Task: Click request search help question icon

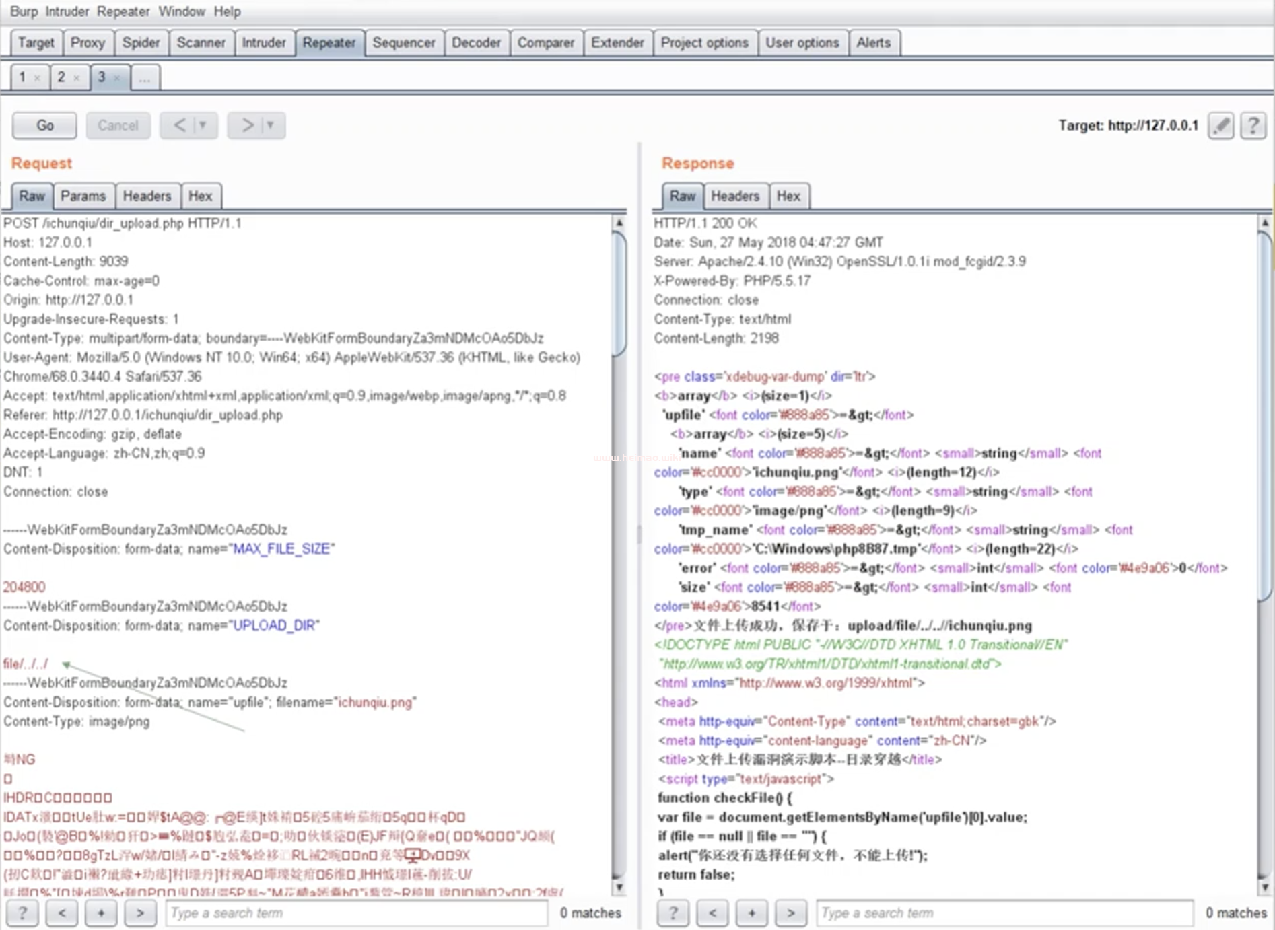Action: pyautogui.click(x=22, y=913)
